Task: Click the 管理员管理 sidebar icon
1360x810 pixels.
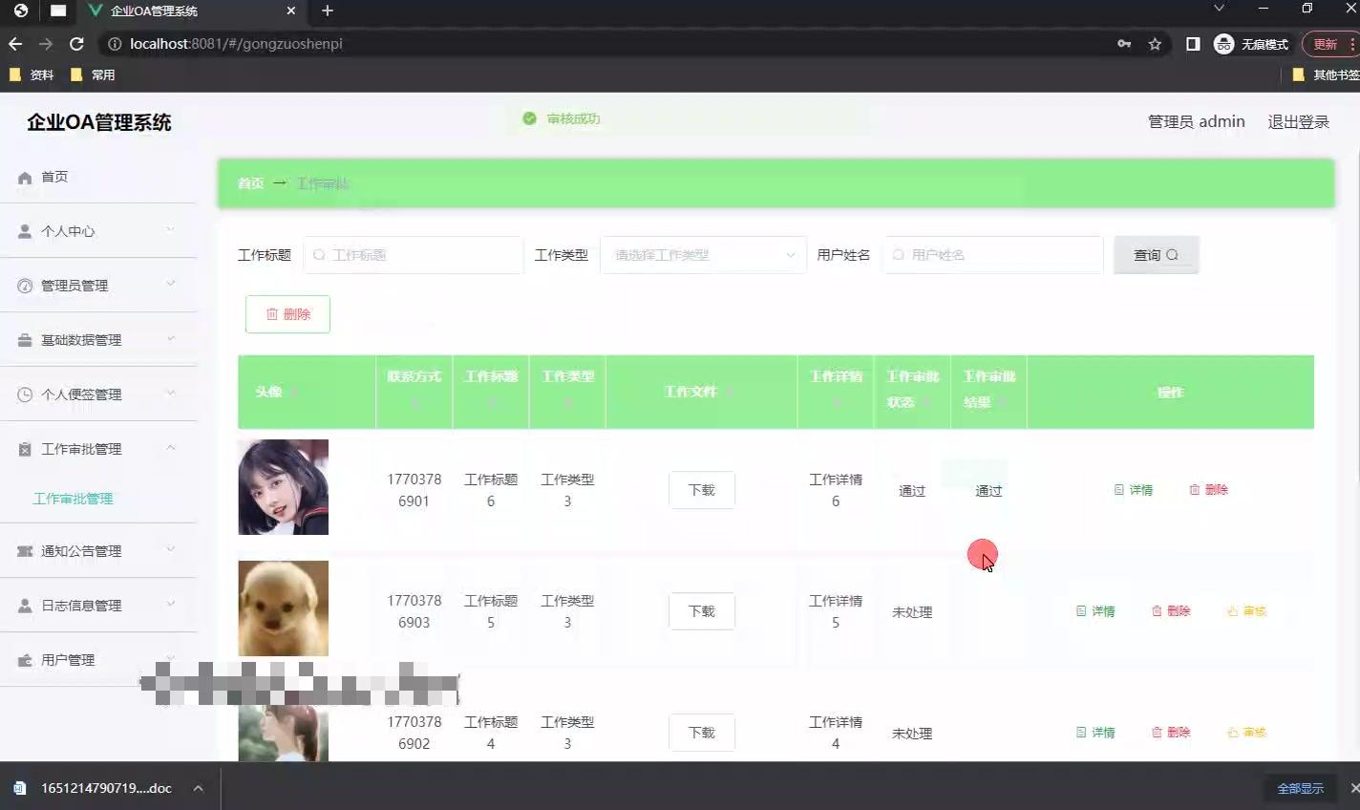Action: pos(23,285)
